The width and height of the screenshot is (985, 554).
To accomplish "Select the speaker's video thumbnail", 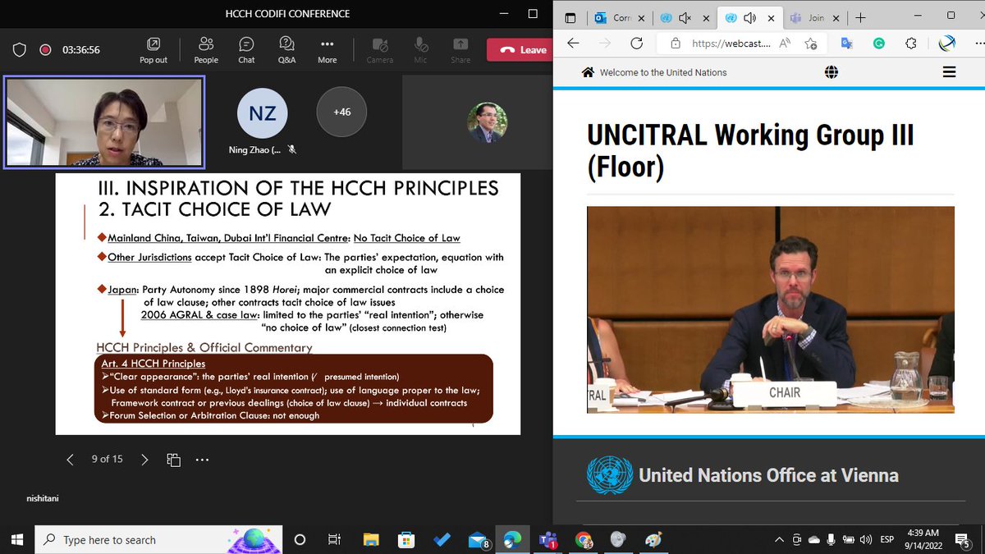I will pyautogui.click(x=104, y=121).
